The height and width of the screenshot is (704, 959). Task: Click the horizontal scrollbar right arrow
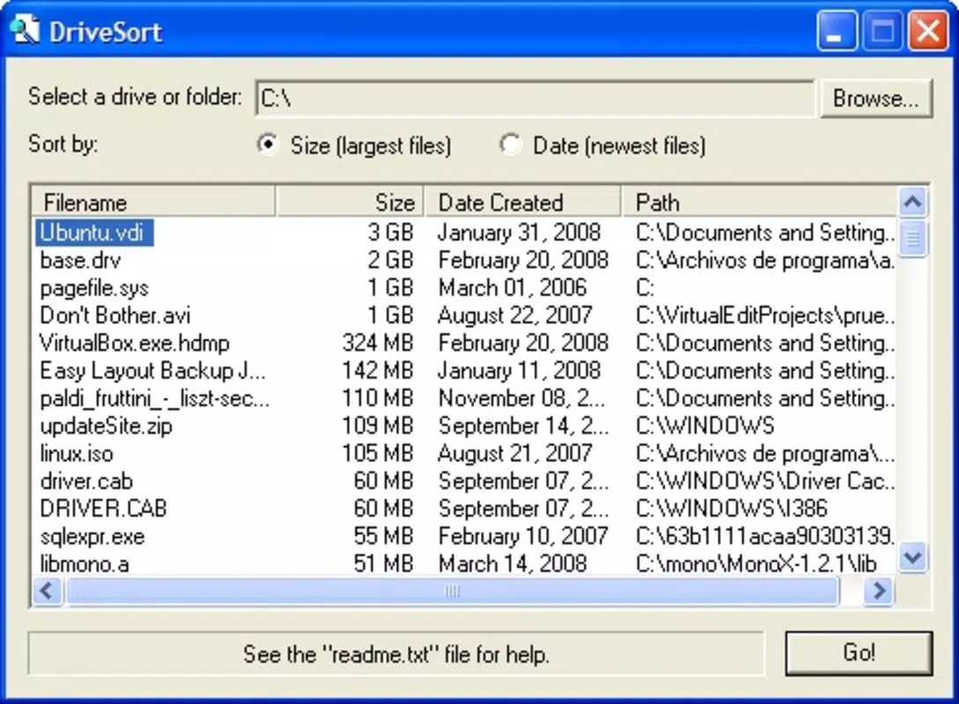879,590
